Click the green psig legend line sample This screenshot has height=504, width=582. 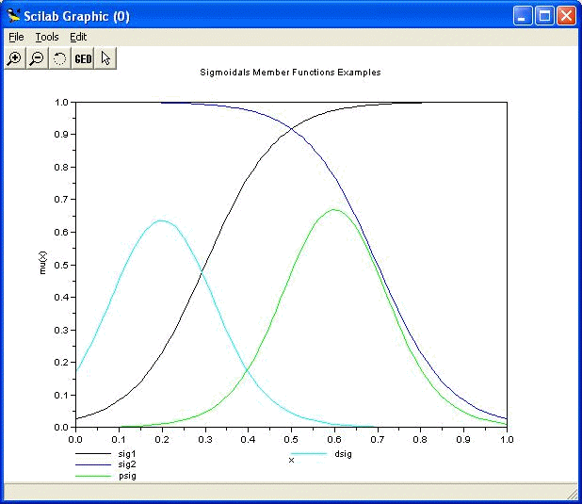(93, 476)
